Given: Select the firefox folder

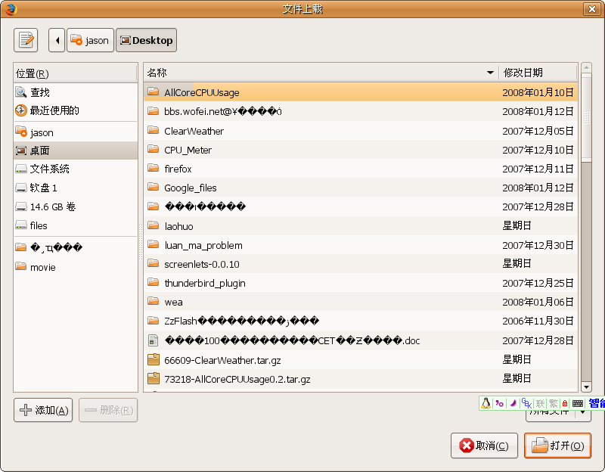Looking at the screenshot, I should pos(361,169).
